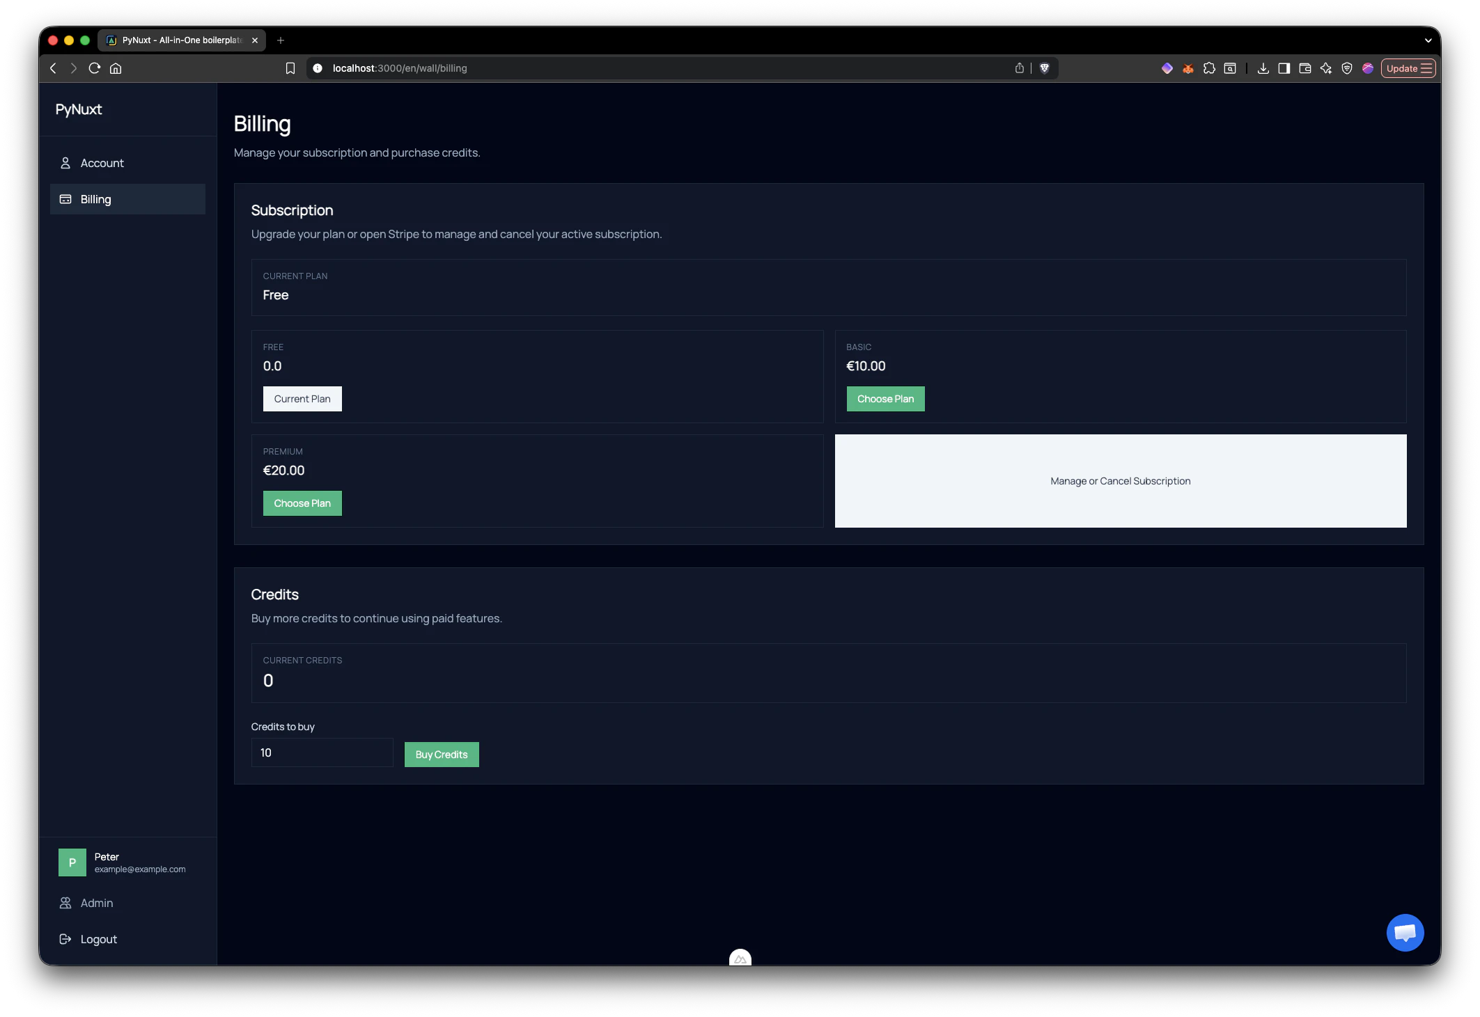Screen dimensions: 1480x1017
Task: Click the CURRENT CREDITS label
Action: (302, 661)
